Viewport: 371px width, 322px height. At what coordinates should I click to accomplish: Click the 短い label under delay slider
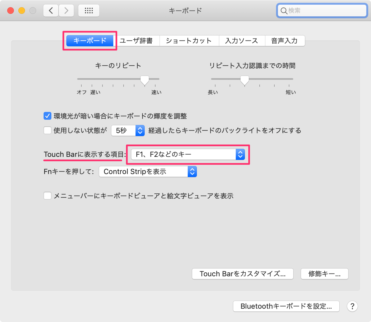click(x=291, y=92)
